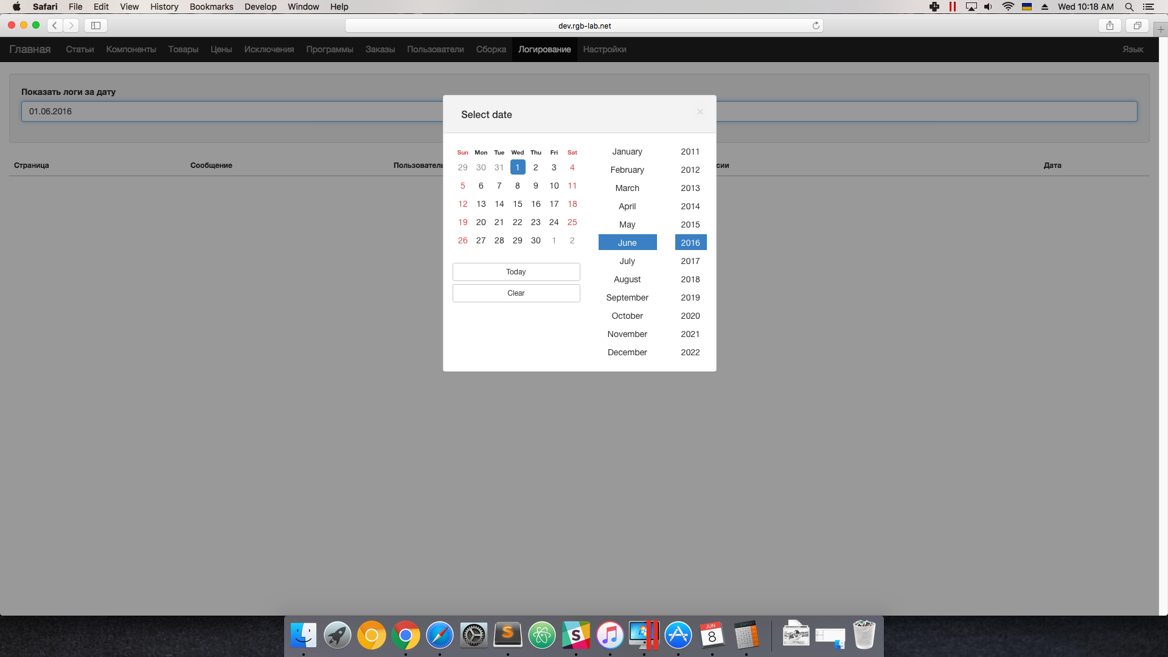Open the Заказы navigation tab
This screenshot has height=657, width=1168.
(x=380, y=49)
